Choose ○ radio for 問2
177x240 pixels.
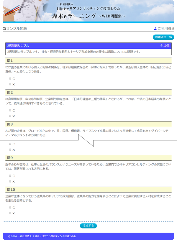[10, 110]
